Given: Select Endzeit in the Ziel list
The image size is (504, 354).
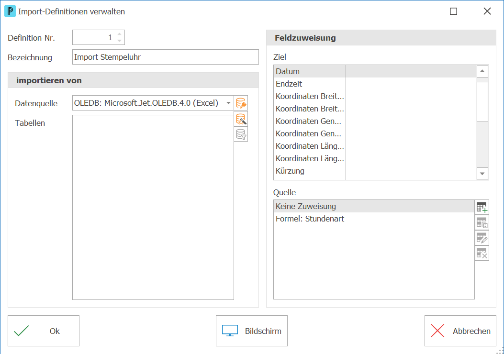Looking at the screenshot, I should pyautogui.click(x=375, y=84).
